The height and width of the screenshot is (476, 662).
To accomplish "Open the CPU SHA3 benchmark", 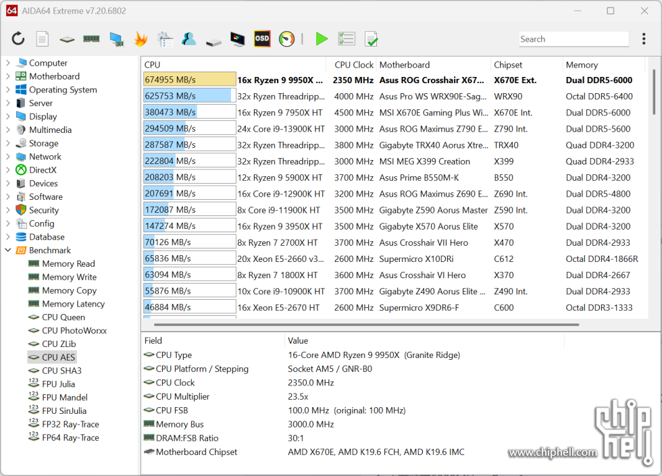I will click(x=61, y=371).
